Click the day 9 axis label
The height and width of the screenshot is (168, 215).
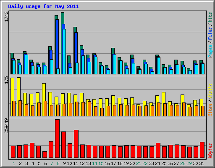pyautogui.click(x=64, y=163)
